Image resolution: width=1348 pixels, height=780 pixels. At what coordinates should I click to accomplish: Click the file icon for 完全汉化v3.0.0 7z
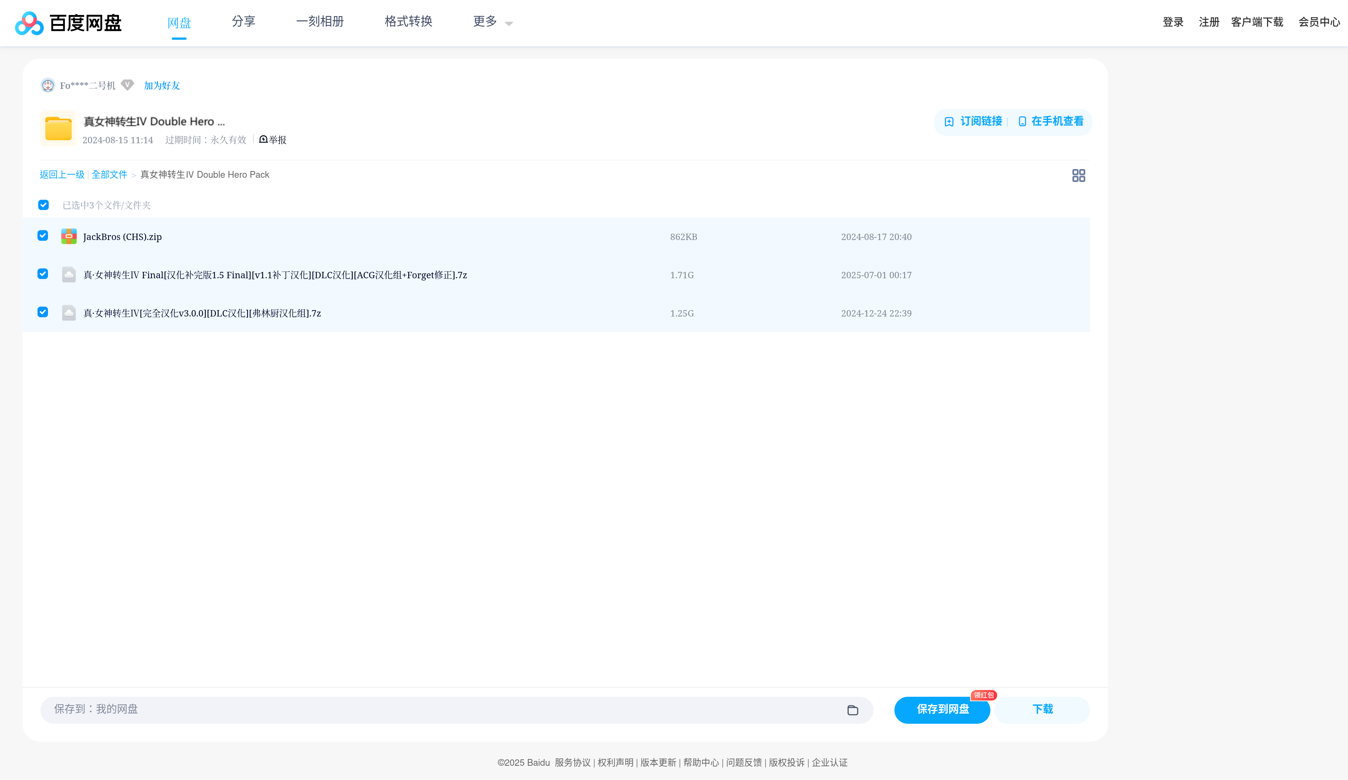69,313
